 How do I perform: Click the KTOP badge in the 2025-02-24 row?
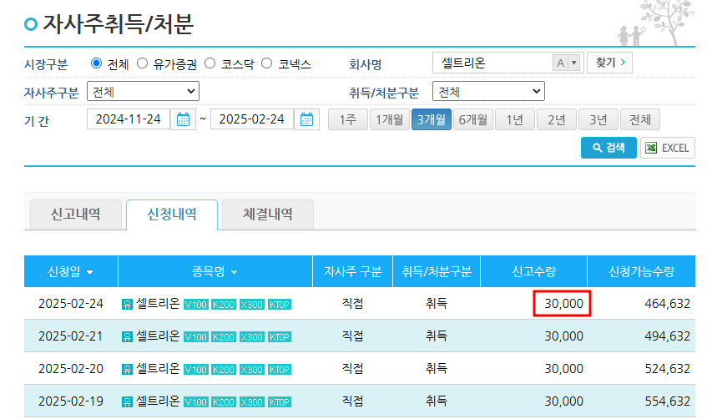pyautogui.click(x=280, y=305)
